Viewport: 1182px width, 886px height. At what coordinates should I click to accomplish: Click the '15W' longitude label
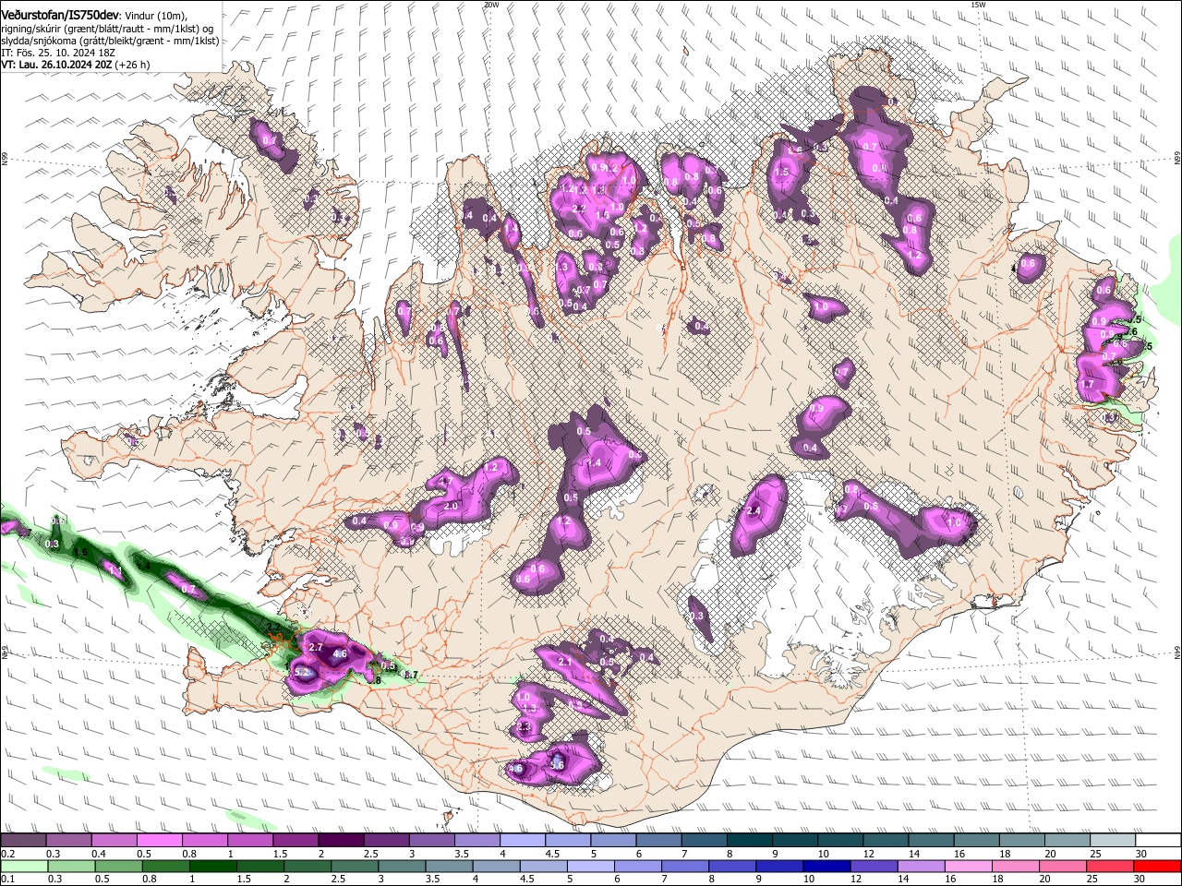click(x=978, y=5)
